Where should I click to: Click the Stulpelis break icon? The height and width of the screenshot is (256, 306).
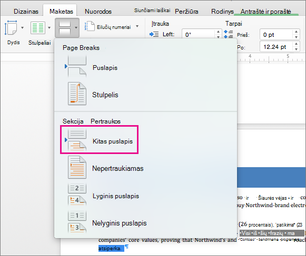point(77,94)
